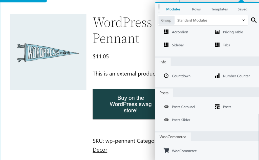Click the Group filter button
259x160 pixels.
pos(166,20)
